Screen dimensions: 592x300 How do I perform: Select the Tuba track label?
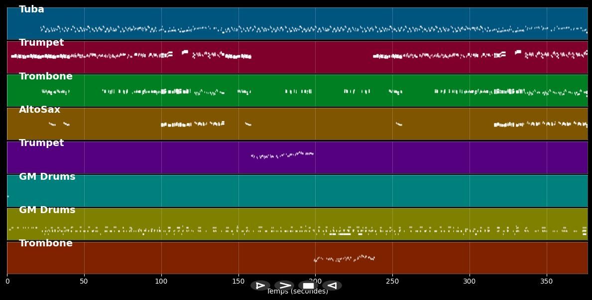(x=31, y=9)
